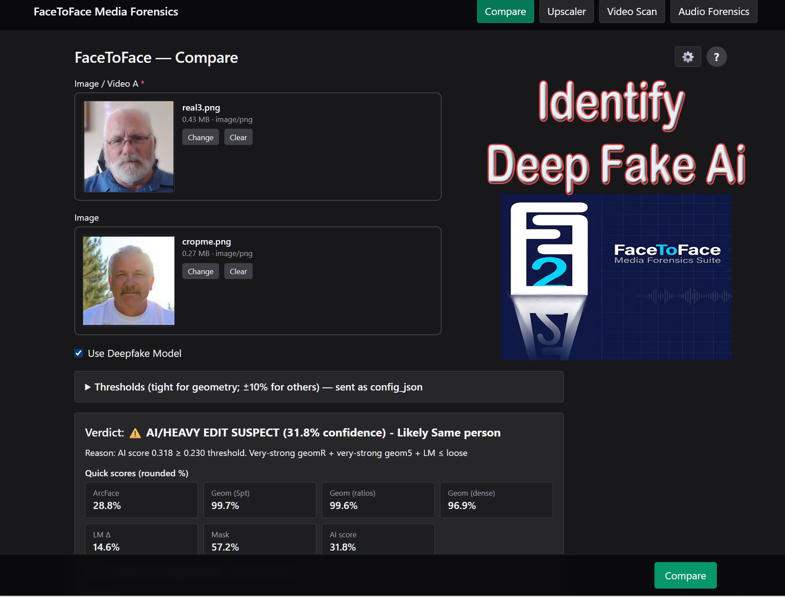The width and height of the screenshot is (785, 597).
Task: Switch to the Compare tab in the top navigation
Action: click(x=505, y=11)
